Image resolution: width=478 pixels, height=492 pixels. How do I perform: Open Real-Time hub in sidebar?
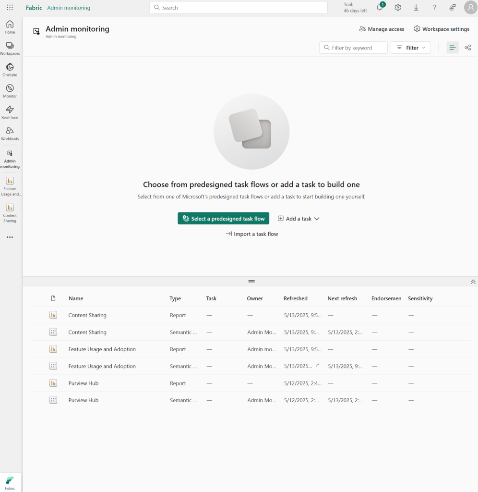click(x=10, y=112)
